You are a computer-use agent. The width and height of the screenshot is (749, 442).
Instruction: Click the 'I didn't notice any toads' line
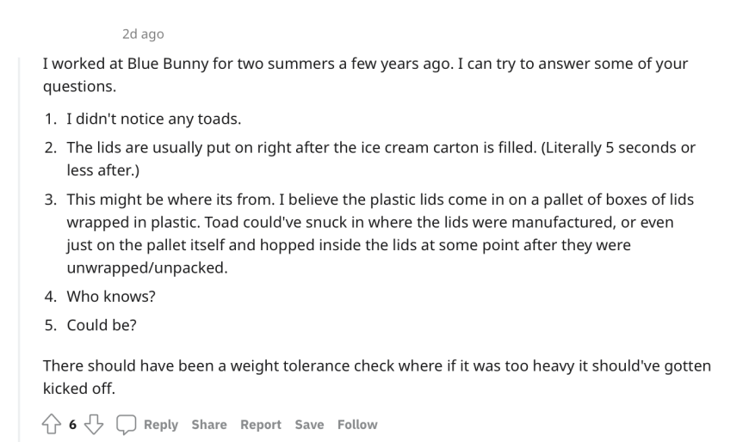tap(154, 119)
